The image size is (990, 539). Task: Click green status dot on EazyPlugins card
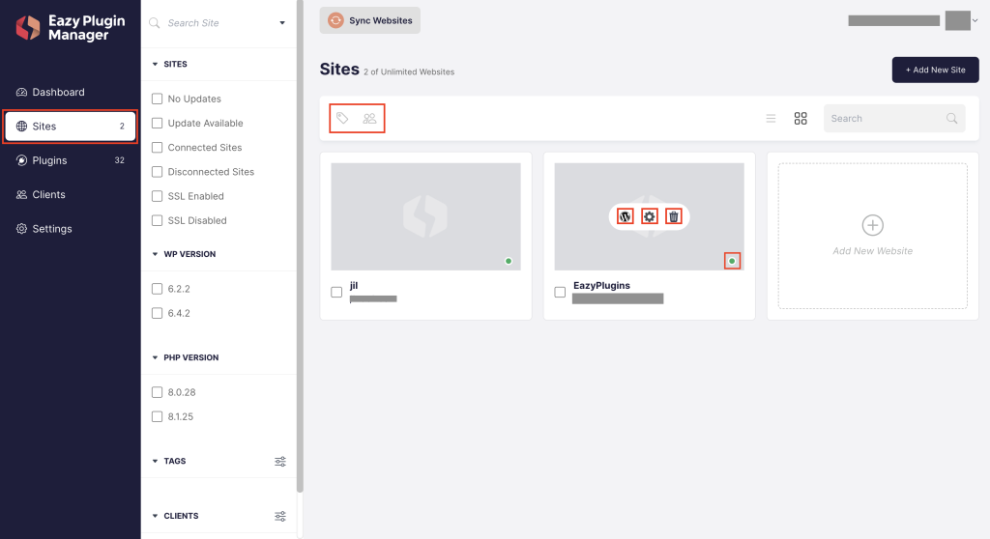tap(732, 261)
